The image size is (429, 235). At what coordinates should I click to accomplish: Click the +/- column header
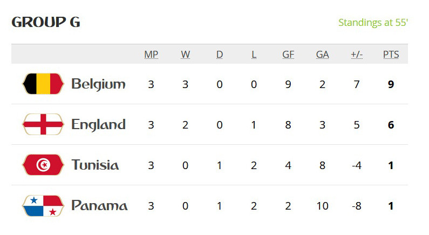tap(357, 55)
